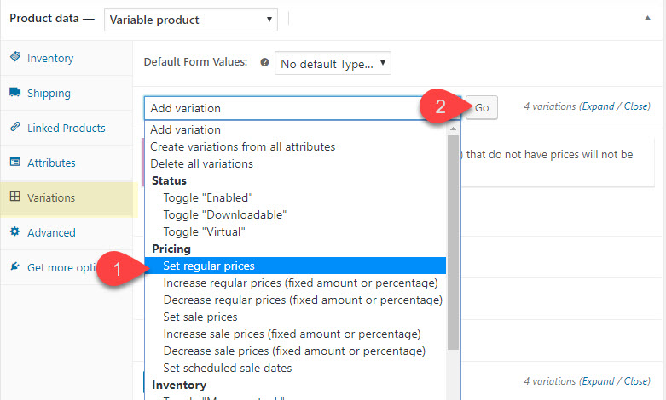Click the Default Form Values label

(x=195, y=62)
